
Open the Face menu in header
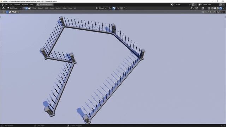[70, 8]
